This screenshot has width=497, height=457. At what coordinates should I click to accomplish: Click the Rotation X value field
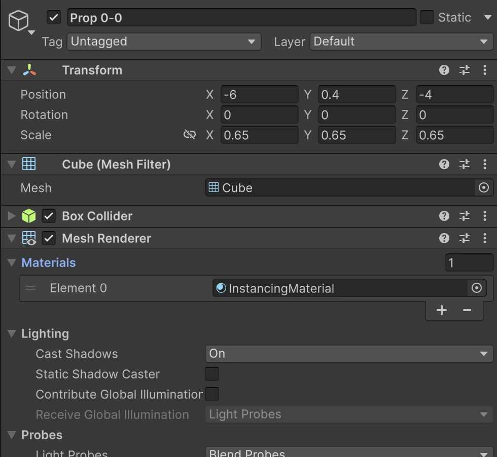[259, 115]
